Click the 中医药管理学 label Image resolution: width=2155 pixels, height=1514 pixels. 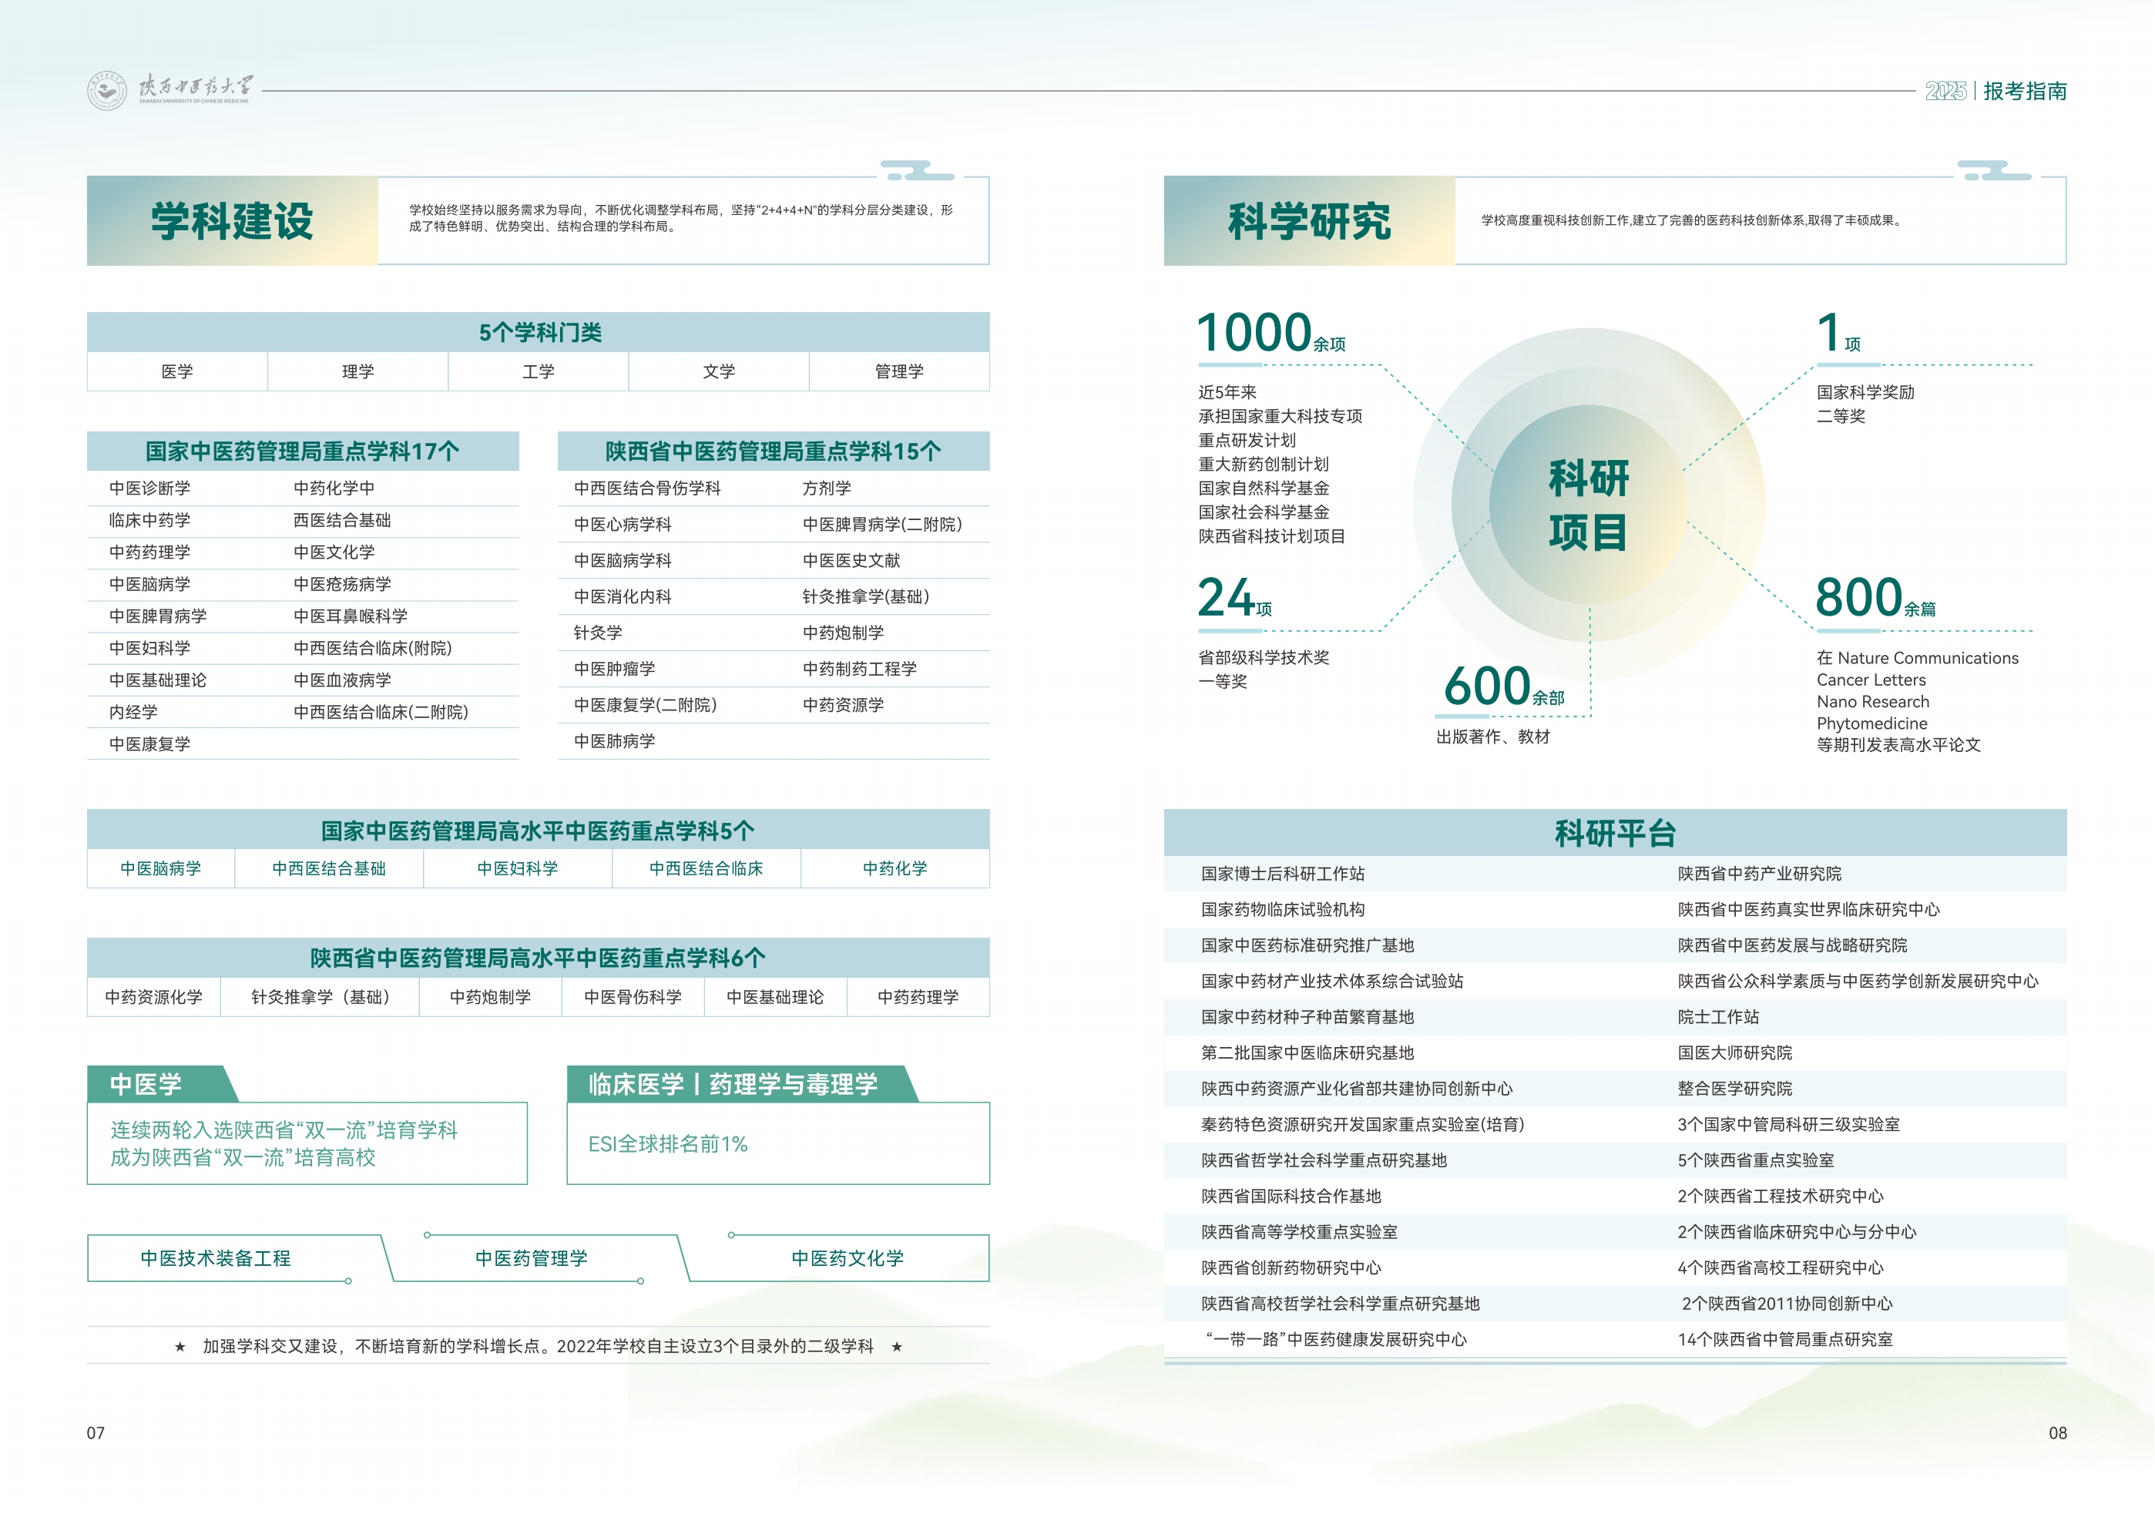point(532,1257)
